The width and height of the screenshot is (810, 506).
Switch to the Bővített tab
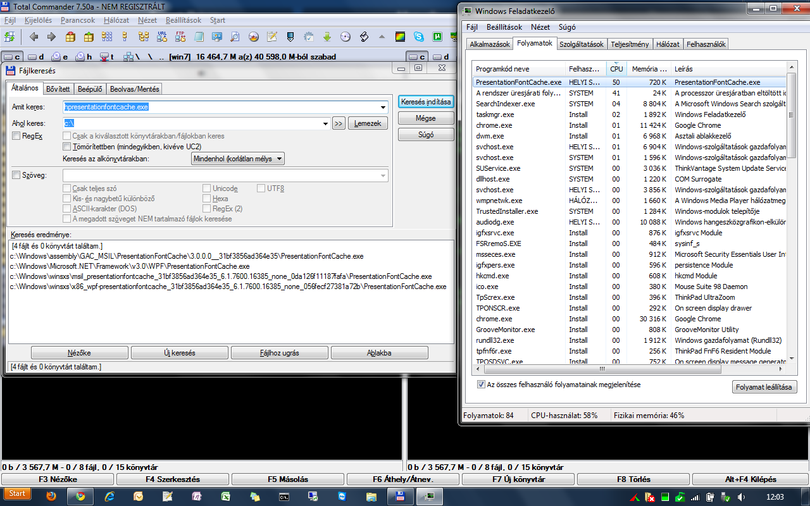58,89
